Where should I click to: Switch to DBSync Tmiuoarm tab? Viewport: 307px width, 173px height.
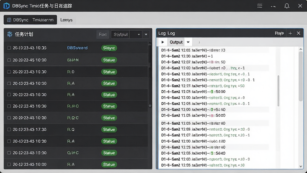coord(30,20)
